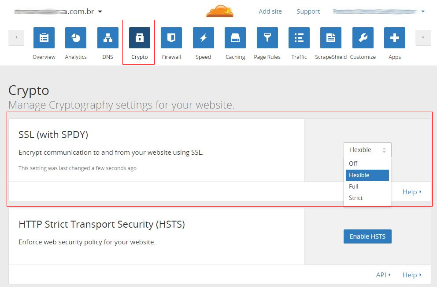437x287 pixels.
Task: Click the 'SSL (with SPDY)' heading
Action: pyautogui.click(x=53, y=134)
